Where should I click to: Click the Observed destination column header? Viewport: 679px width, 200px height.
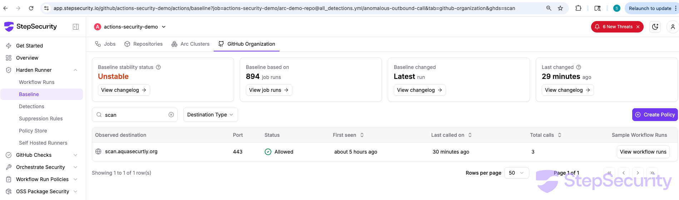click(120, 135)
